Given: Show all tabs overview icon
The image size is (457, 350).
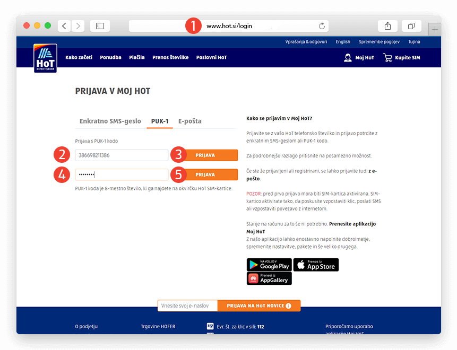Looking at the screenshot, I should click(411, 26).
